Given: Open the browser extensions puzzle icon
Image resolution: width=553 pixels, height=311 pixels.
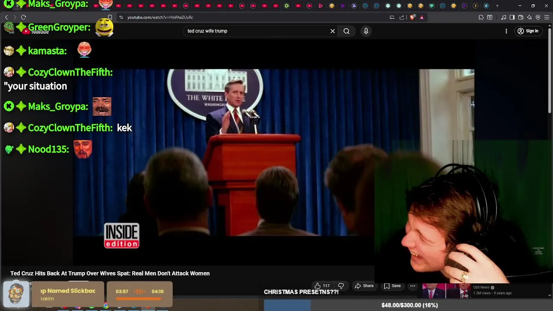Looking at the screenshot, I should pos(481,17).
